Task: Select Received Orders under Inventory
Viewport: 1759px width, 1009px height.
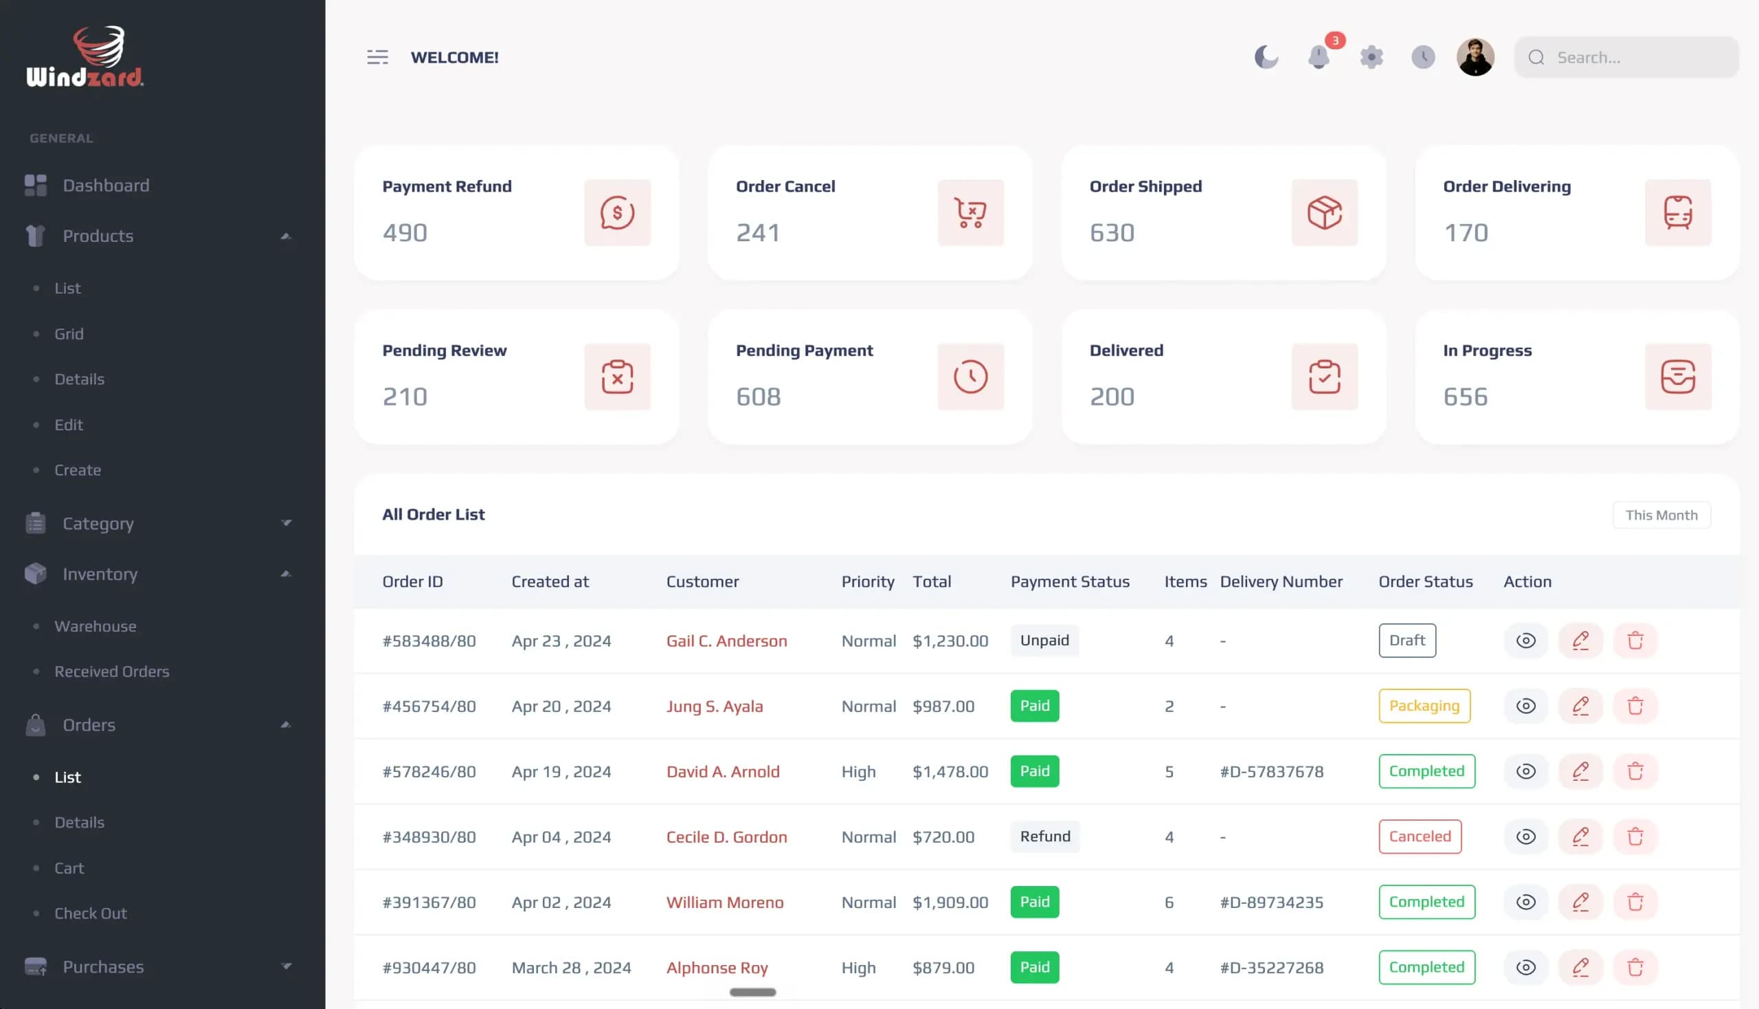Action: [111, 671]
